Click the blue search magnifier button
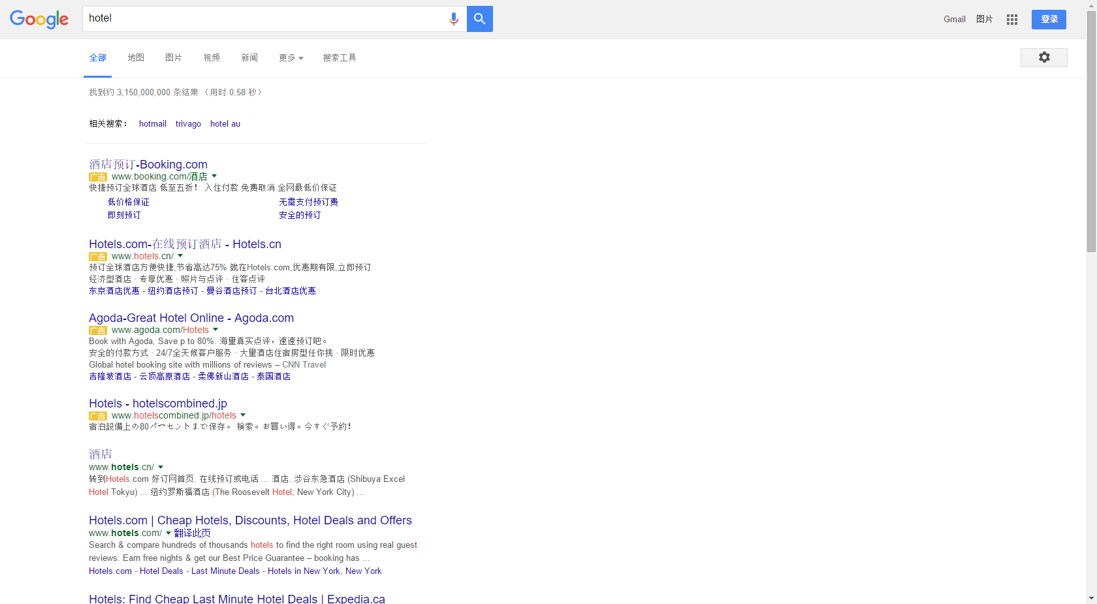 [x=480, y=19]
